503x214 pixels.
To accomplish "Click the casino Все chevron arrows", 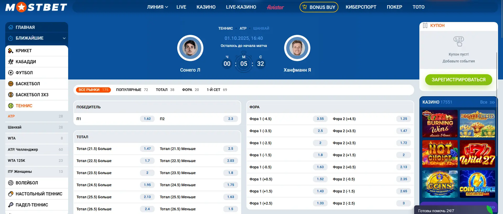I will tap(492, 102).
